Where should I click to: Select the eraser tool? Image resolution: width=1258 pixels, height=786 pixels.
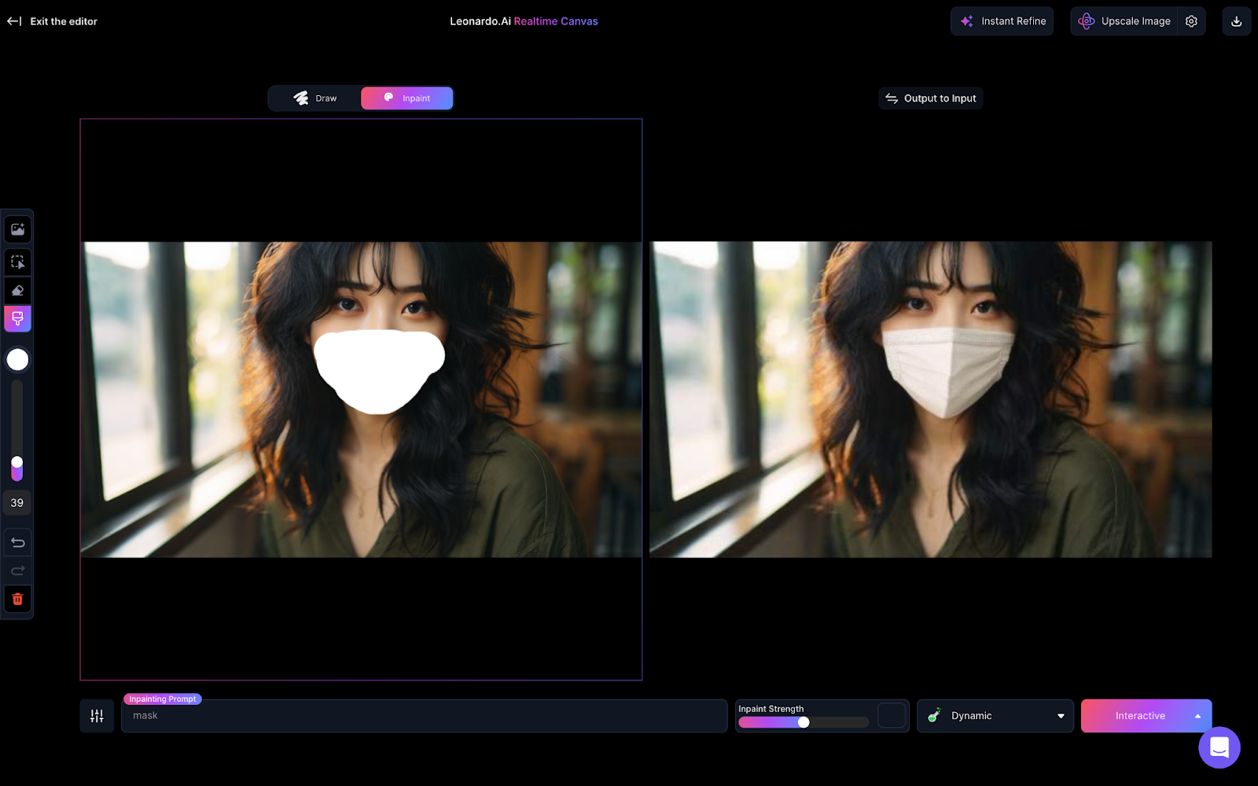click(x=17, y=291)
